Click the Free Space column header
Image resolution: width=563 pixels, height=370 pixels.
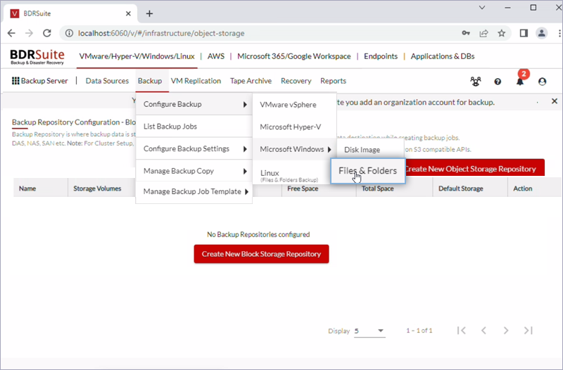(303, 189)
